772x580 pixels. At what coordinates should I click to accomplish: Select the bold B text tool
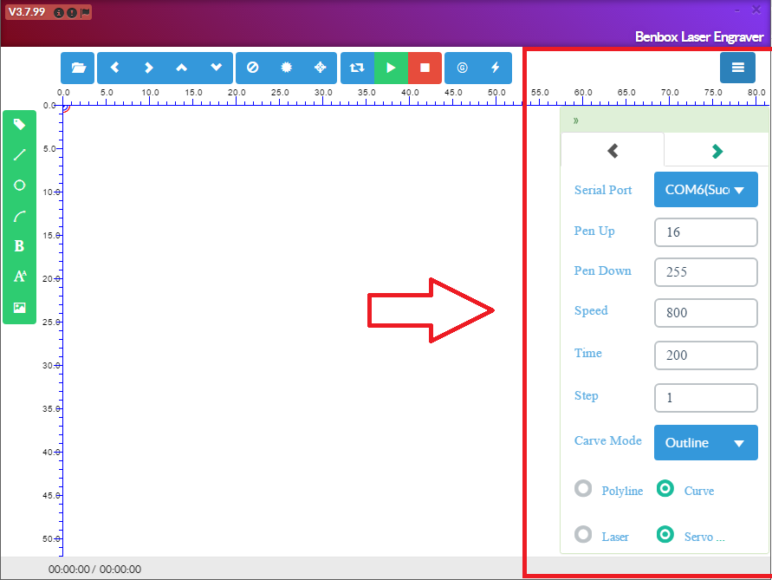pos(19,246)
